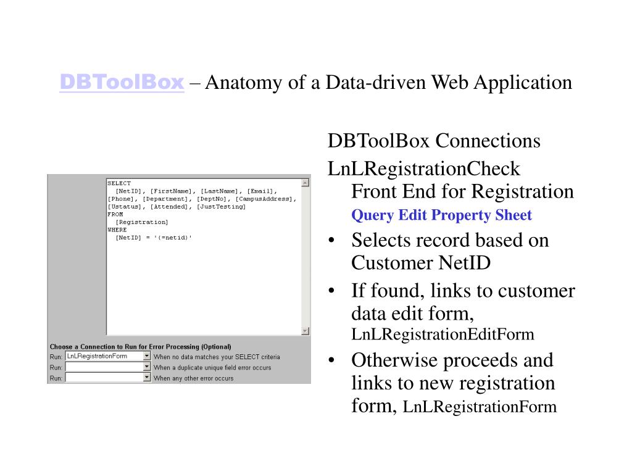This screenshot has width=632, height=474.
Task: Click the WHERE keyword in the query
Action: pos(117,230)
